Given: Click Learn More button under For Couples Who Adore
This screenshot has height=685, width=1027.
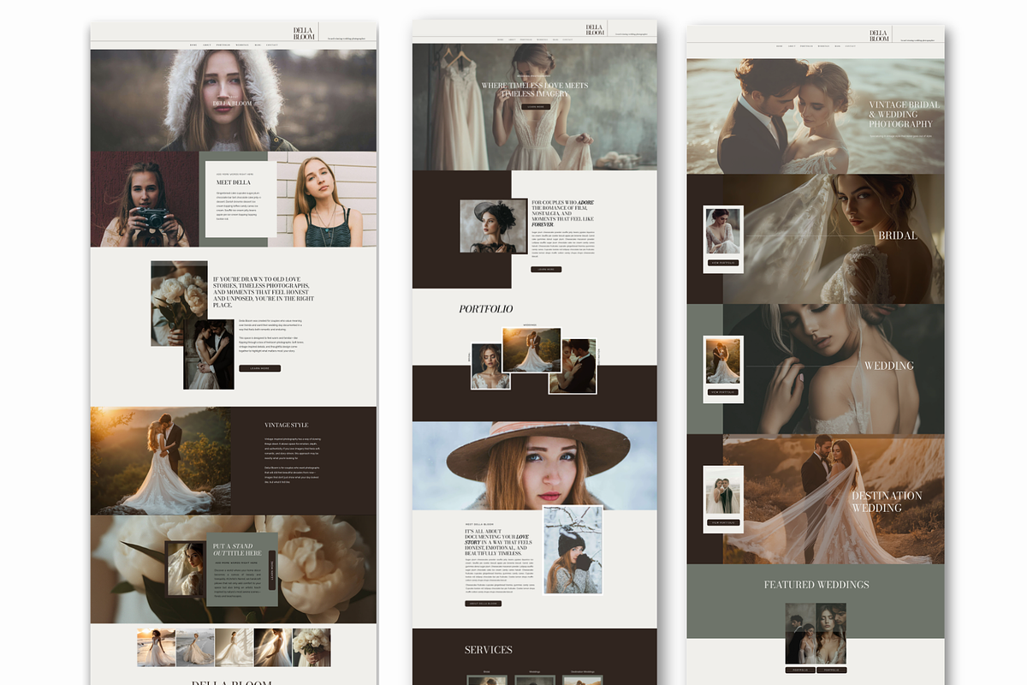Looking at the screenshot, I should tap(546, 269).
